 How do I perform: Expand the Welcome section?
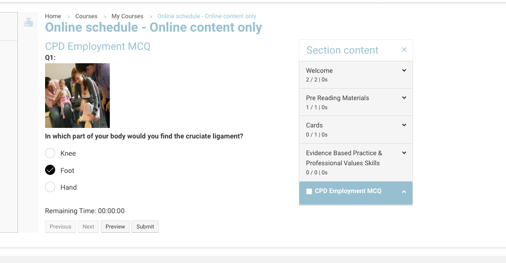(404, 70)
